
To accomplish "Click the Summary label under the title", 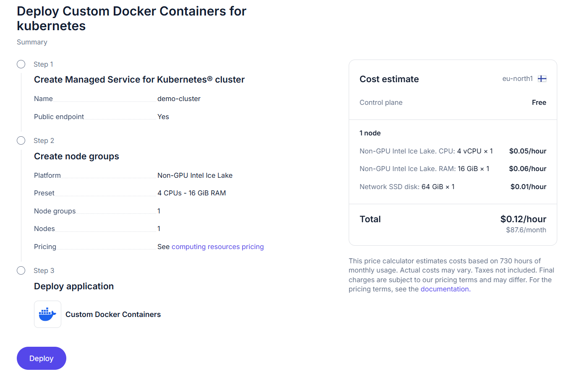I will click(32, 42).
